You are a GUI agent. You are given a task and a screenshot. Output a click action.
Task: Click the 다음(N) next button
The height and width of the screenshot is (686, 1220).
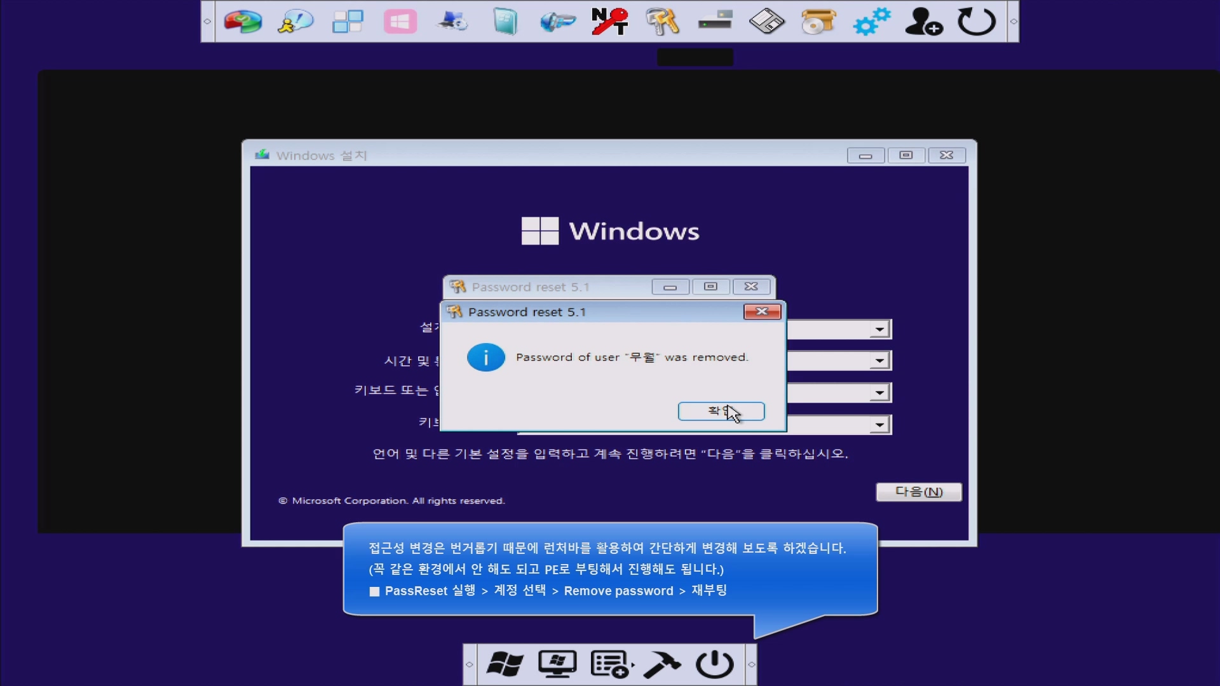(x=918, y=492)
